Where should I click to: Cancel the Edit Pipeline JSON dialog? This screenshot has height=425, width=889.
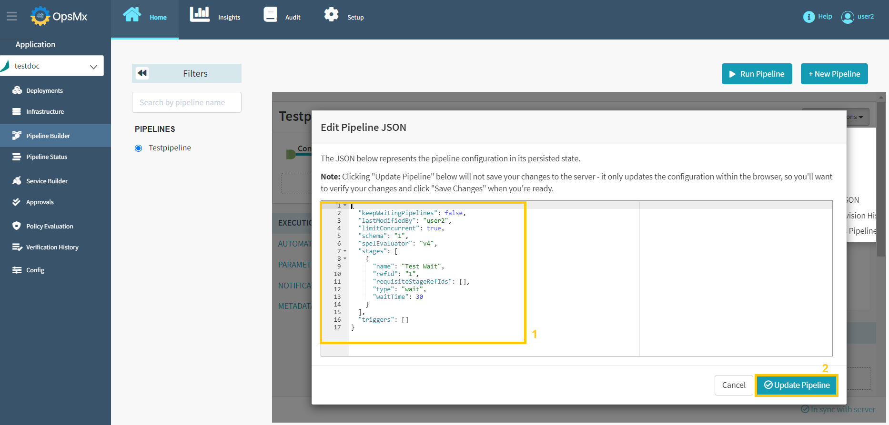pos(733,385)
